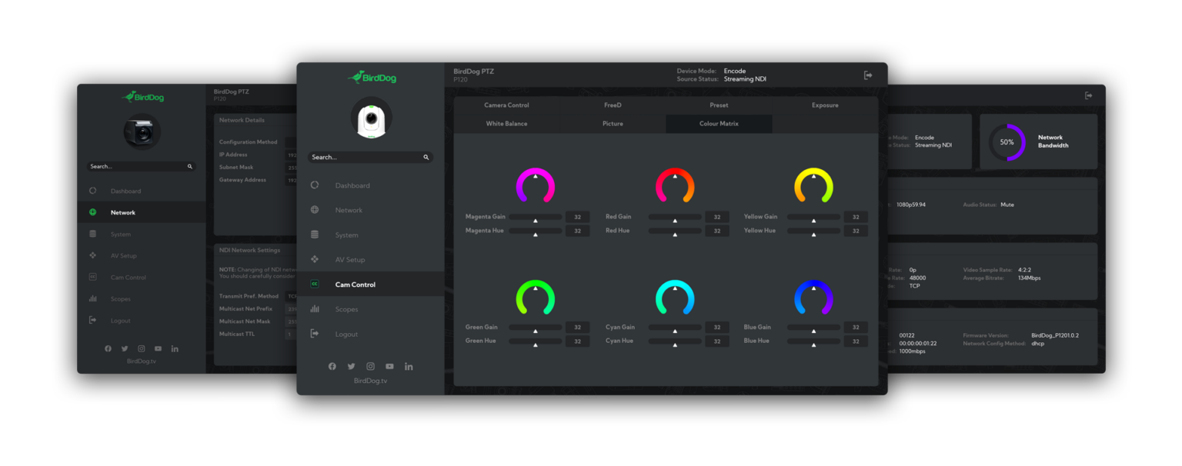Click the green colour dial
The height and width of the screenshot is (466, 1182).
click(x=536, y=298)
